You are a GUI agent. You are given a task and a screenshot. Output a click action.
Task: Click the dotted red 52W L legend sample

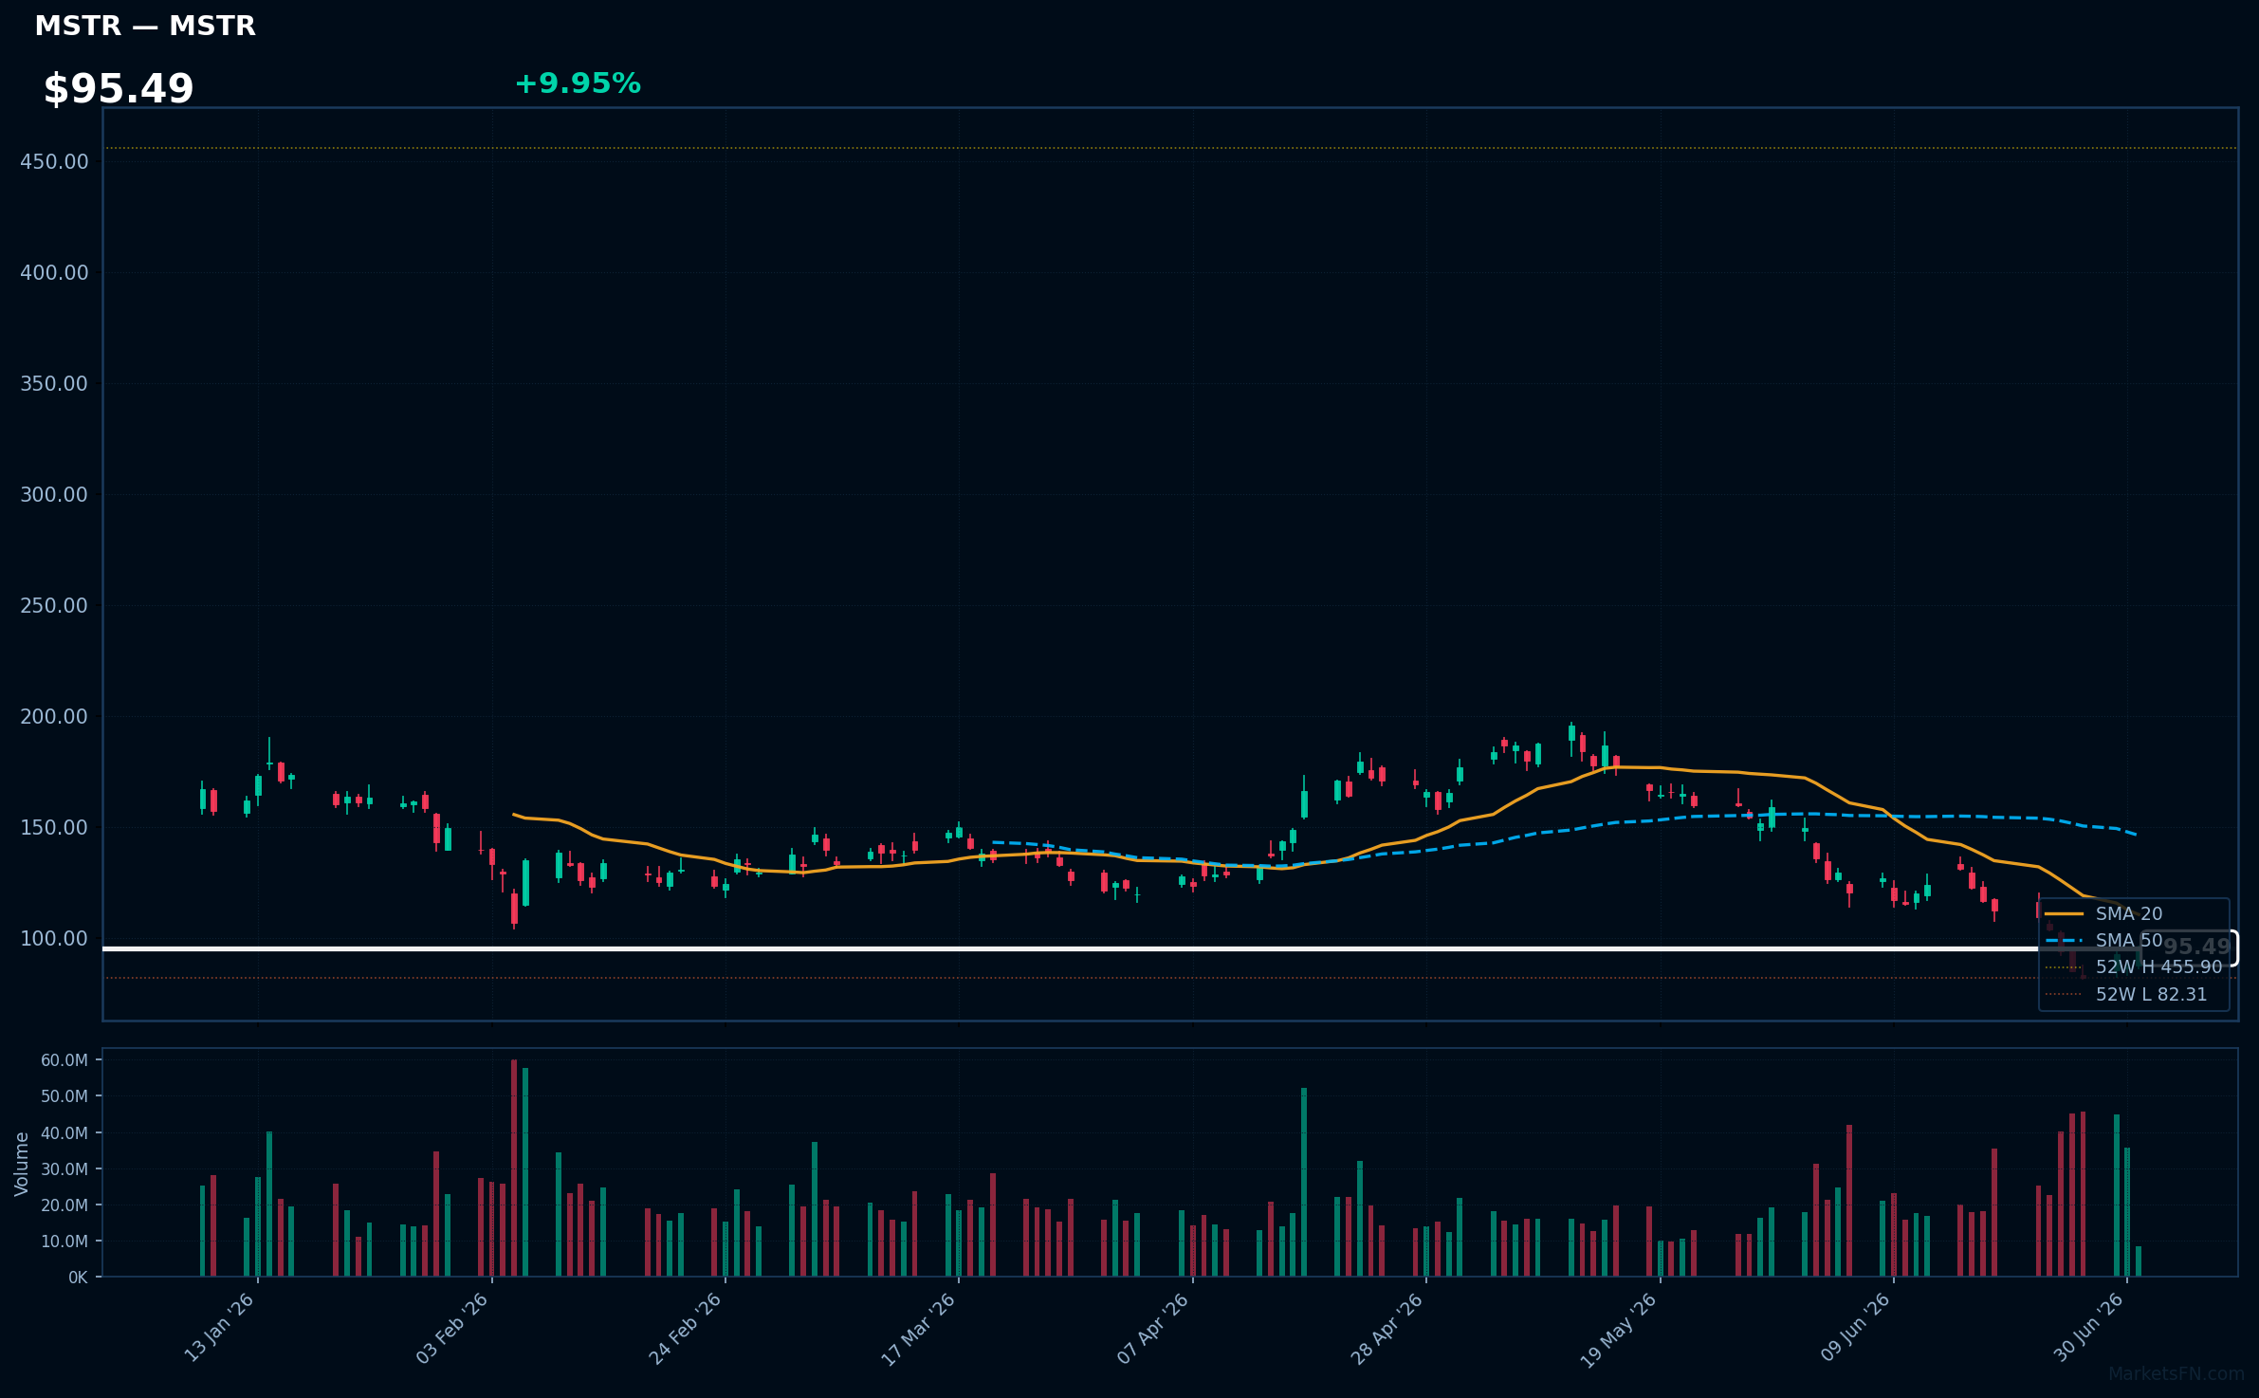pyautogui.click(x=2064, y=995)
